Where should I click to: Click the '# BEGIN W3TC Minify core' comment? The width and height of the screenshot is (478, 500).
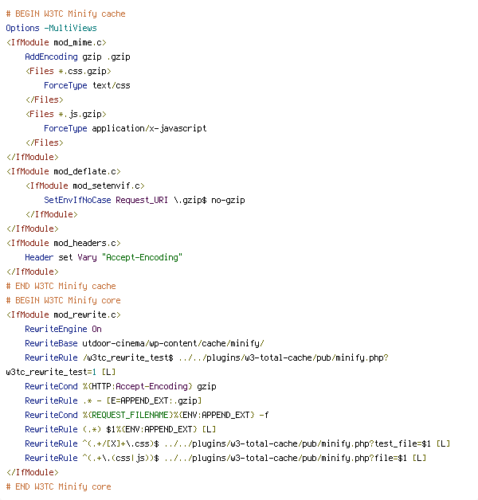pyautogui.click(x=63, y=300)
